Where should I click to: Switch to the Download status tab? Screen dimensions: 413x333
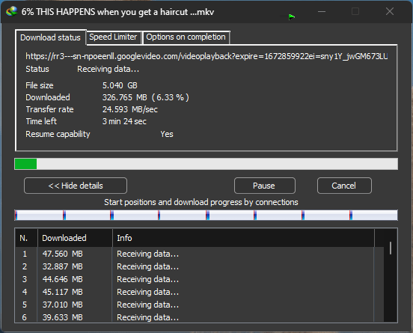(50, 37)
